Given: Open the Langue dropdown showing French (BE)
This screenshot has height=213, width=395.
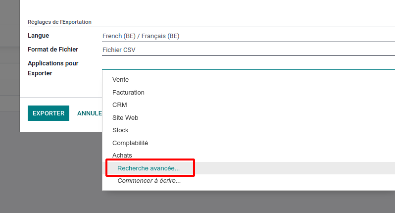Looking at the screenshot, I should click(x=248, y=36).
